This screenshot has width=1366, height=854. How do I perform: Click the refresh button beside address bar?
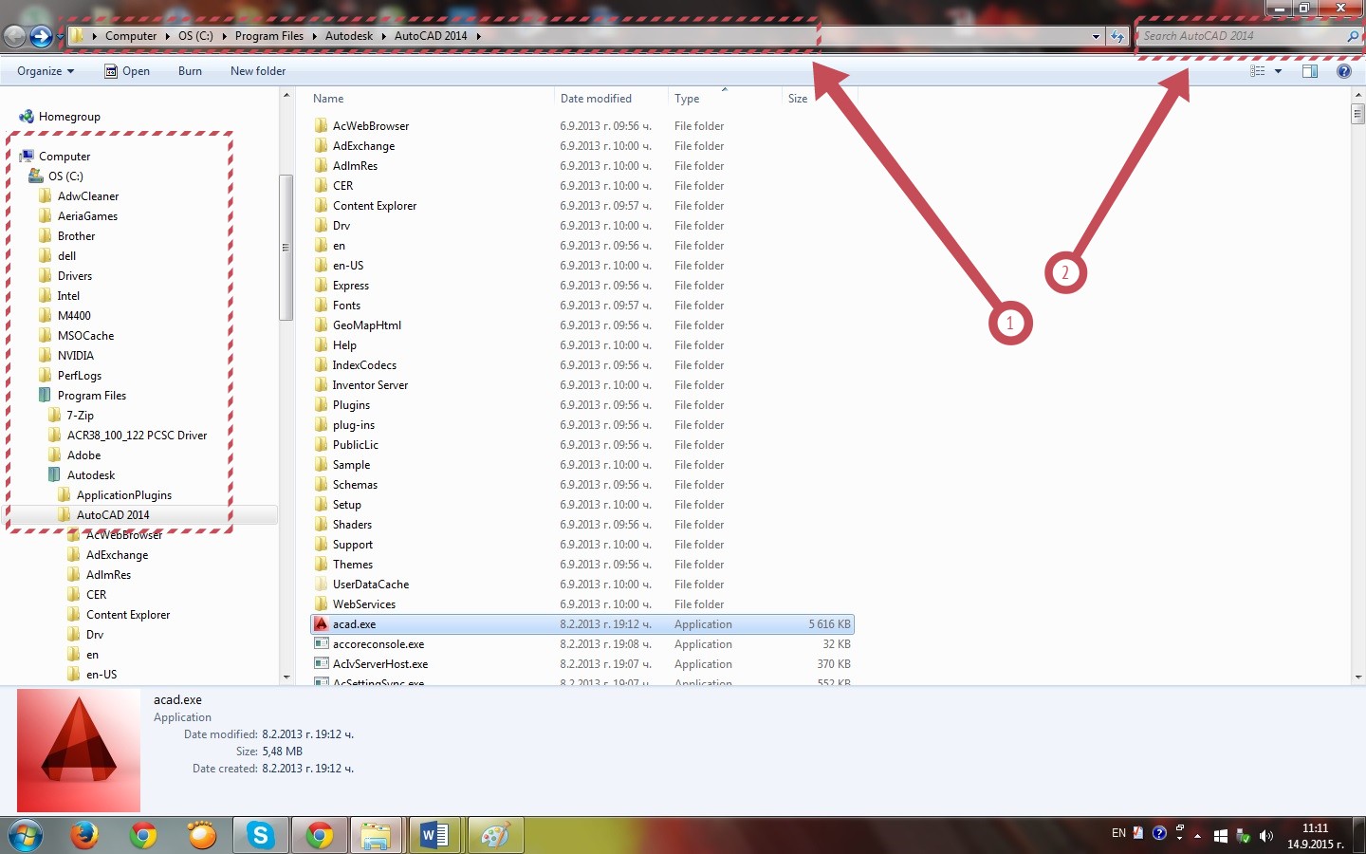[x=1117, y=36]
